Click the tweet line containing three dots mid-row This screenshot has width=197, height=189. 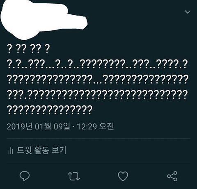point(97,80)
